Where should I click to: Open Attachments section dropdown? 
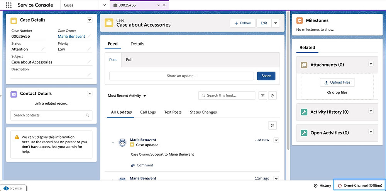[371, 64]
